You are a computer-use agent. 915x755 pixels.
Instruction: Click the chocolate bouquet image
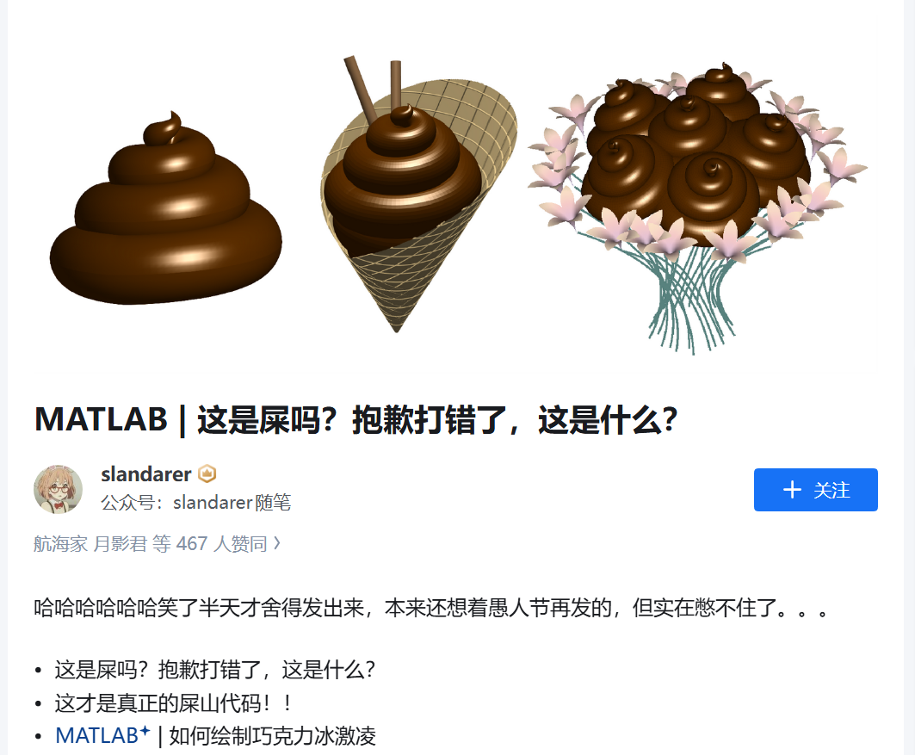point(698,208)
